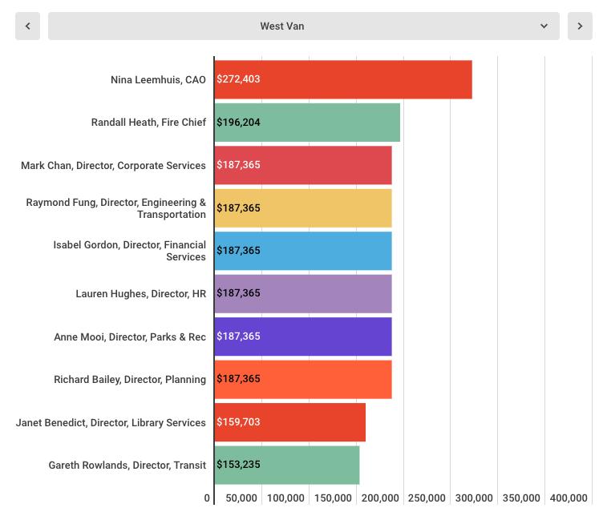The width and height of the screenshot is (603, 520).
Task: Select Lauren Hughes's lavender bar
Action: pos(303,293)
